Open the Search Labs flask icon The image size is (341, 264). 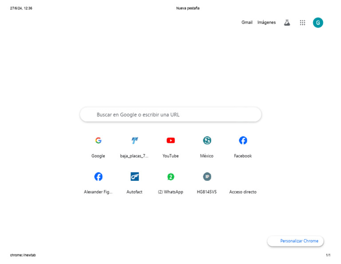287,22
